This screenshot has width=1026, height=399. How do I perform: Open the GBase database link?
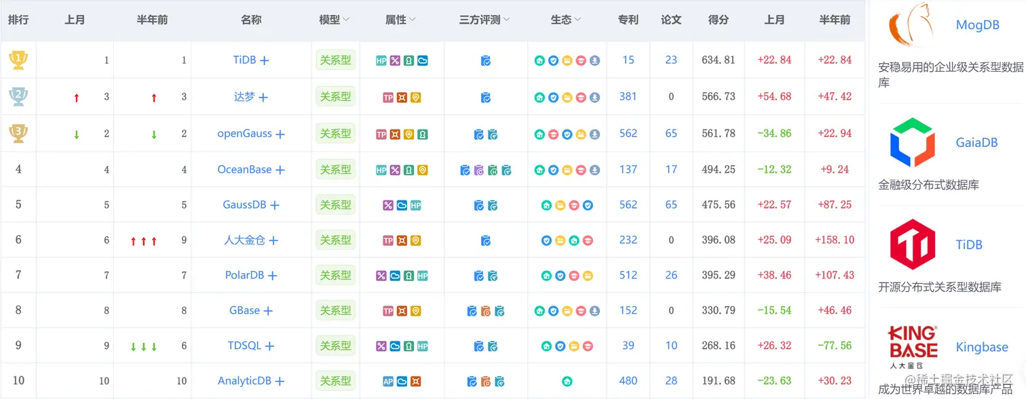tap(244, 310)
